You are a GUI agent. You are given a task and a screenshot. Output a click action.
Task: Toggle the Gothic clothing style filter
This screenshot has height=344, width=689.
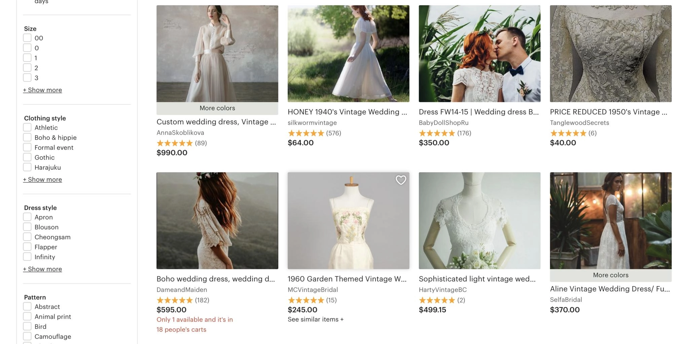click(27, 157)
